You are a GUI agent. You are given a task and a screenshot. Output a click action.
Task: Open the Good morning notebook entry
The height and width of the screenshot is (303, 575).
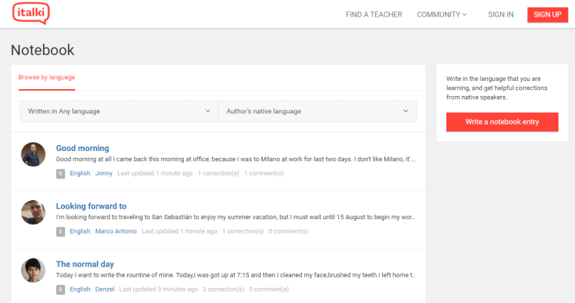pos(82,148)
